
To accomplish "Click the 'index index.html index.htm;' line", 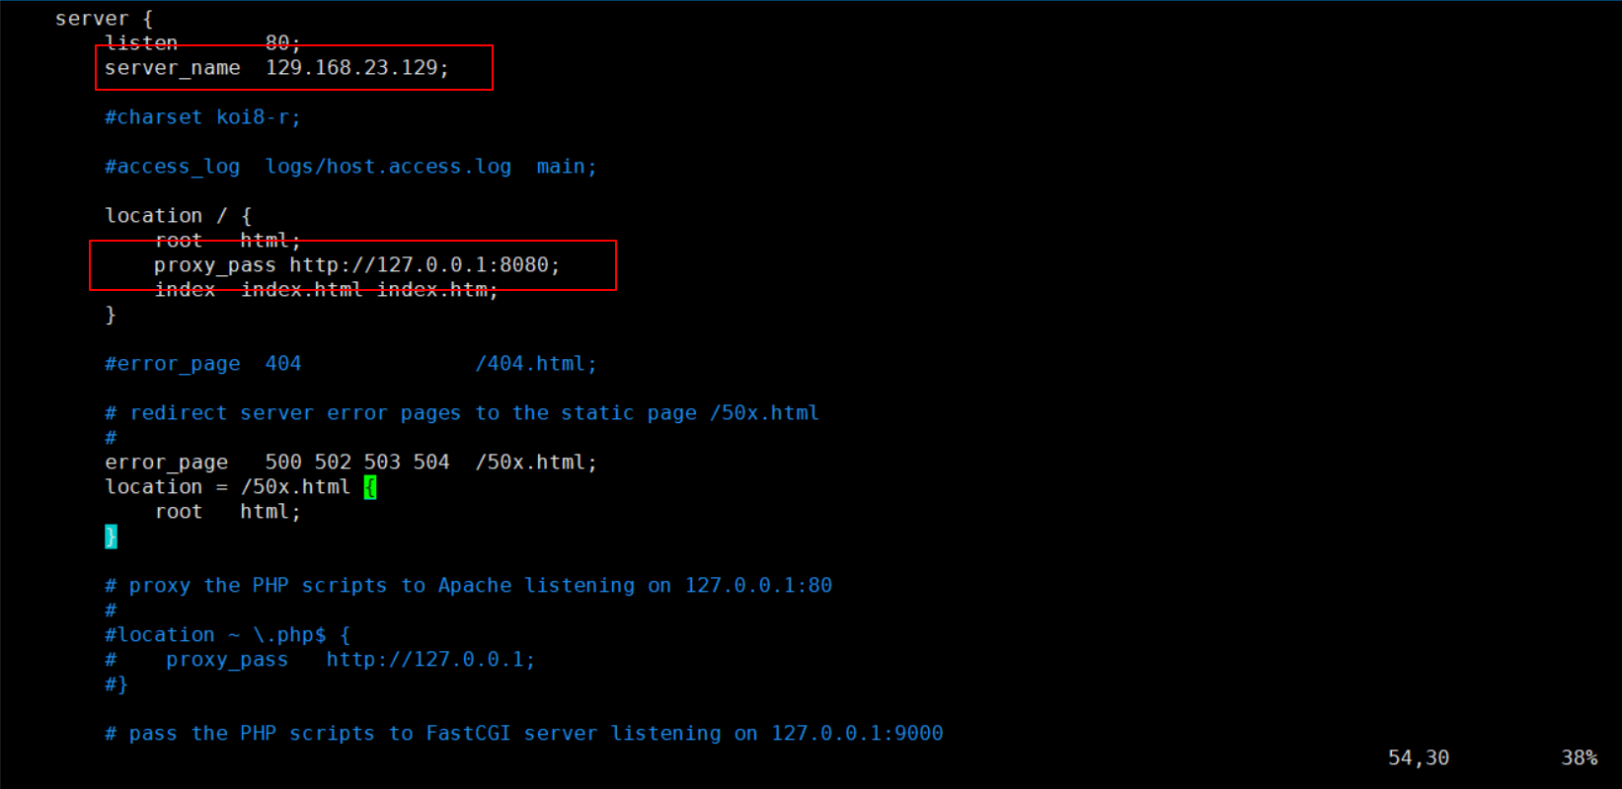I will (326, 290).
